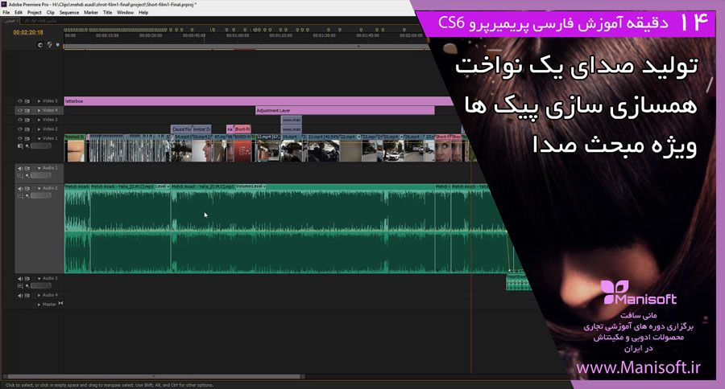
Task: Mute Audio 3 track speaker icon
Action: coord(20,279)
